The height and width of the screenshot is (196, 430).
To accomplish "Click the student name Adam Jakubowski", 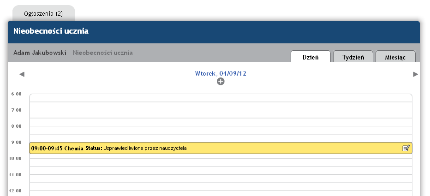I will tap(40, 53).
